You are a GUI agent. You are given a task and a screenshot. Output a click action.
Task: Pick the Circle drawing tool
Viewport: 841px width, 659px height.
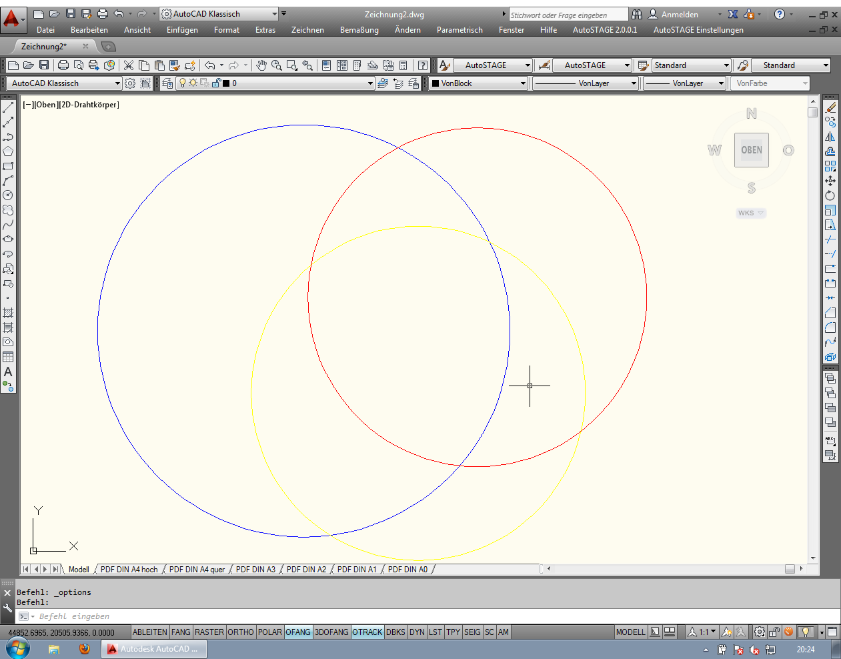(8, 195)
